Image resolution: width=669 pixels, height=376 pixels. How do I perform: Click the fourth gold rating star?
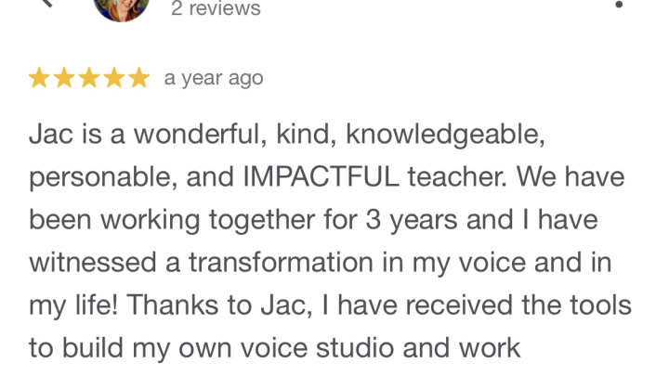113,79
